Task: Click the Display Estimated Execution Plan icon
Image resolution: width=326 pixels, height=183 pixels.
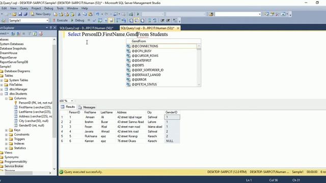Action: pos(100,20)
